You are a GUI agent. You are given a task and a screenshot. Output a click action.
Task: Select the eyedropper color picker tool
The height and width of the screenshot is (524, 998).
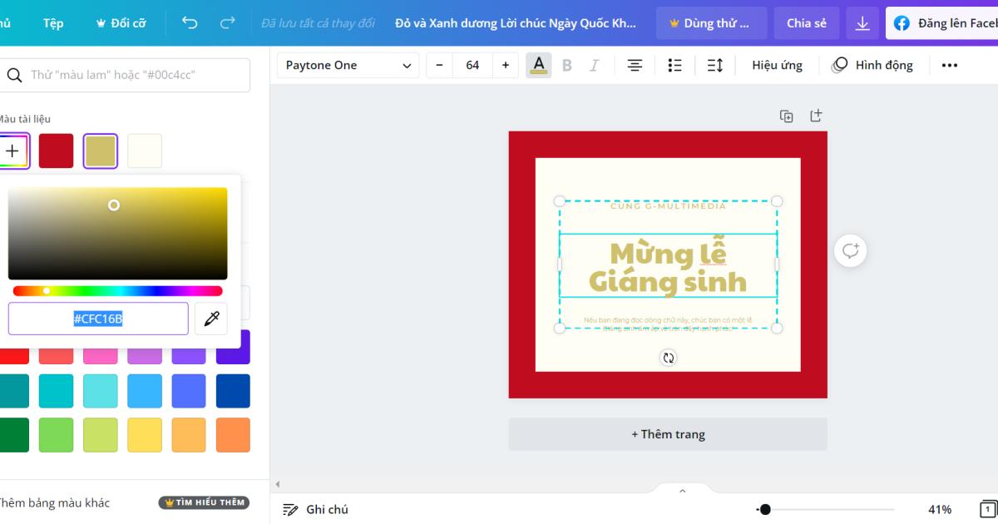point(210,319)
